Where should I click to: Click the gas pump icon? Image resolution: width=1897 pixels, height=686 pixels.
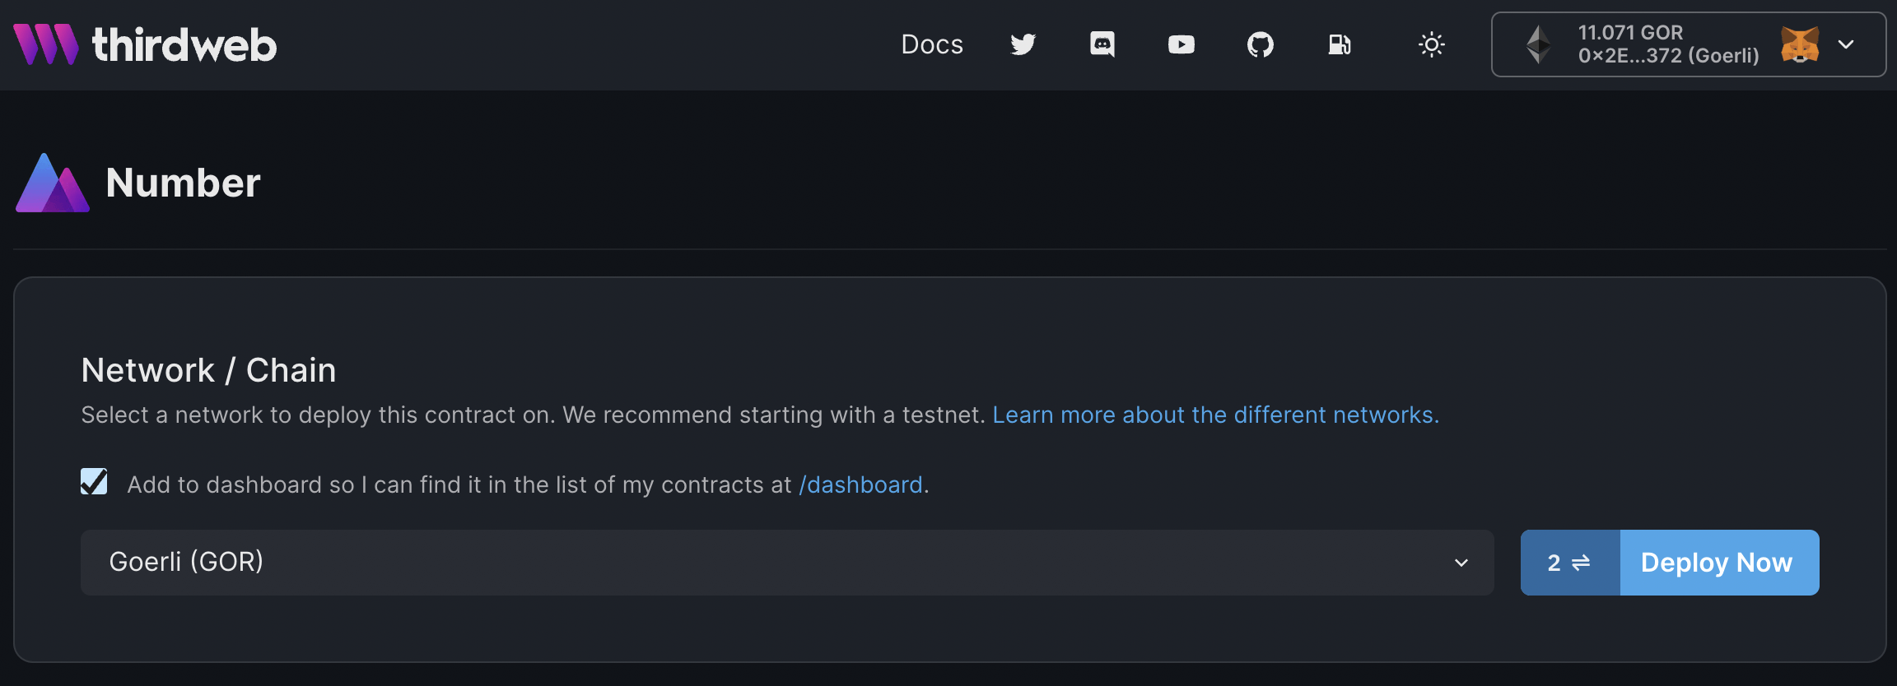pyautogui.click(x=1339, y=44)
